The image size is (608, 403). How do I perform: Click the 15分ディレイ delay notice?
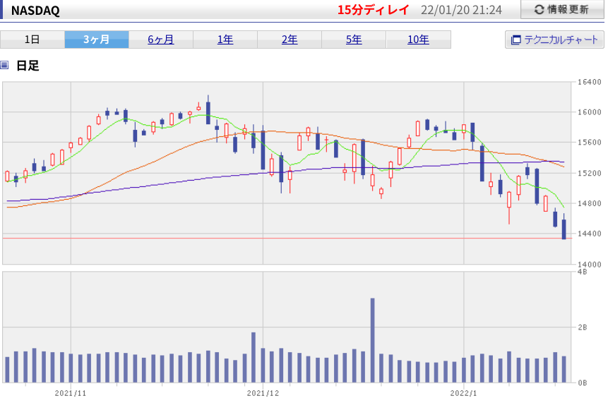(373, 10)
